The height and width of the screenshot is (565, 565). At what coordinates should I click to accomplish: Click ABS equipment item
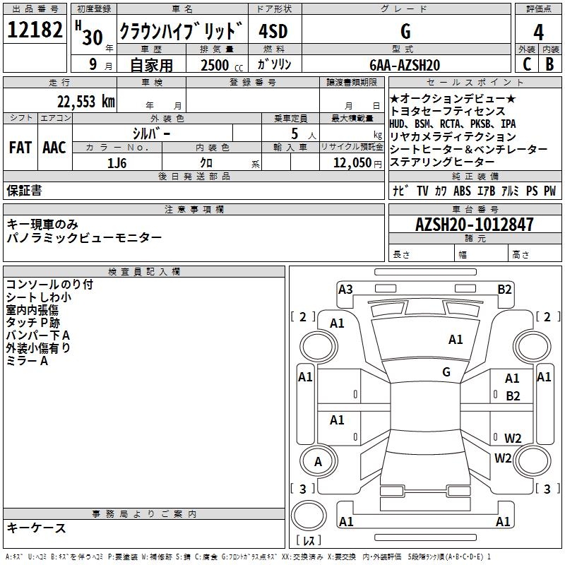pos(462,191)
